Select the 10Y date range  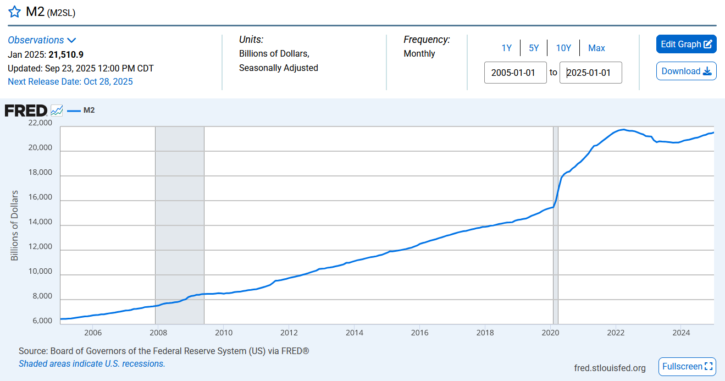(563, 48)
